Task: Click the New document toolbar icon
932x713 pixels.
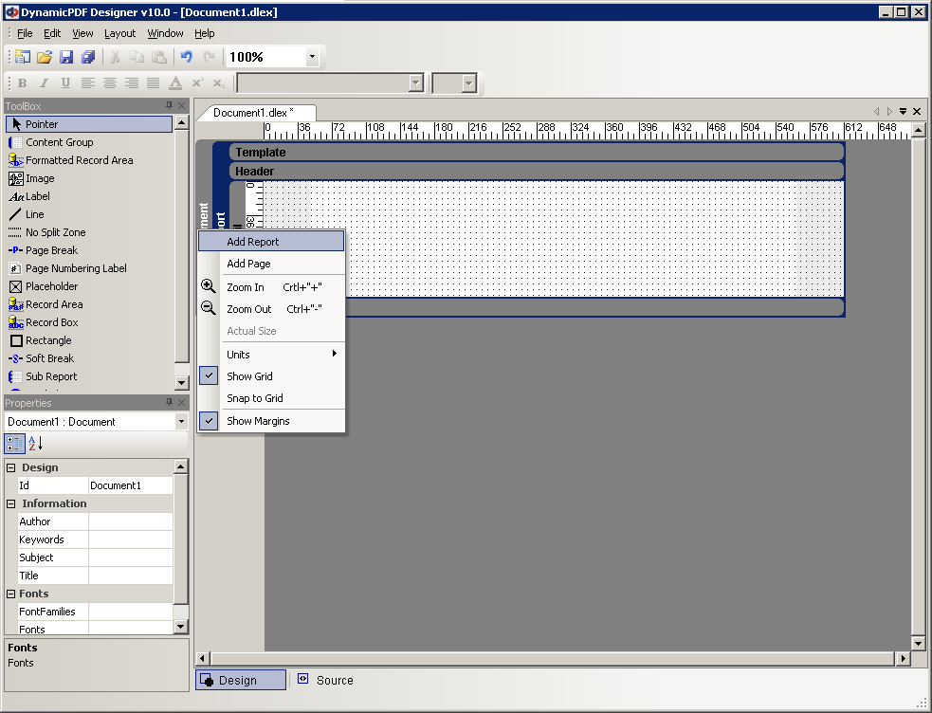Action: point(23,57)
